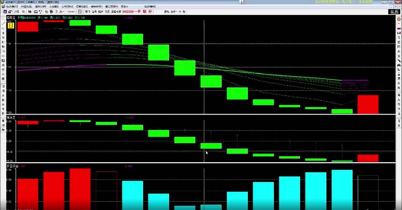
Task: Pick the rectangle drawing tool in sidebar
Action: click(x=3, y=51)
